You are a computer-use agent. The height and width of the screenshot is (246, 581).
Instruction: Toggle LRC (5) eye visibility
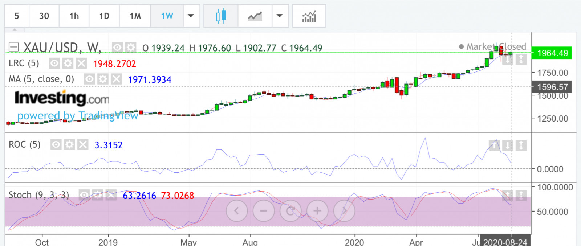pos(54,63)
